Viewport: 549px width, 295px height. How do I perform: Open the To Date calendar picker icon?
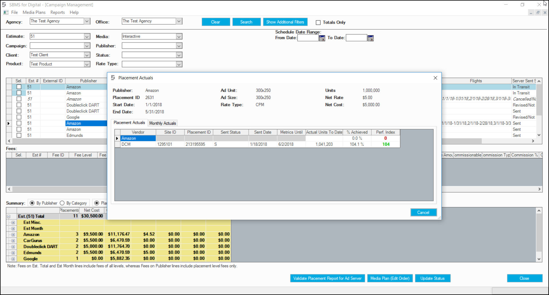(370, 38)
